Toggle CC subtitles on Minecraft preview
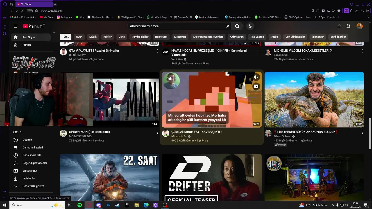Viewport: 372px width, 209px height. pos(256,86)
